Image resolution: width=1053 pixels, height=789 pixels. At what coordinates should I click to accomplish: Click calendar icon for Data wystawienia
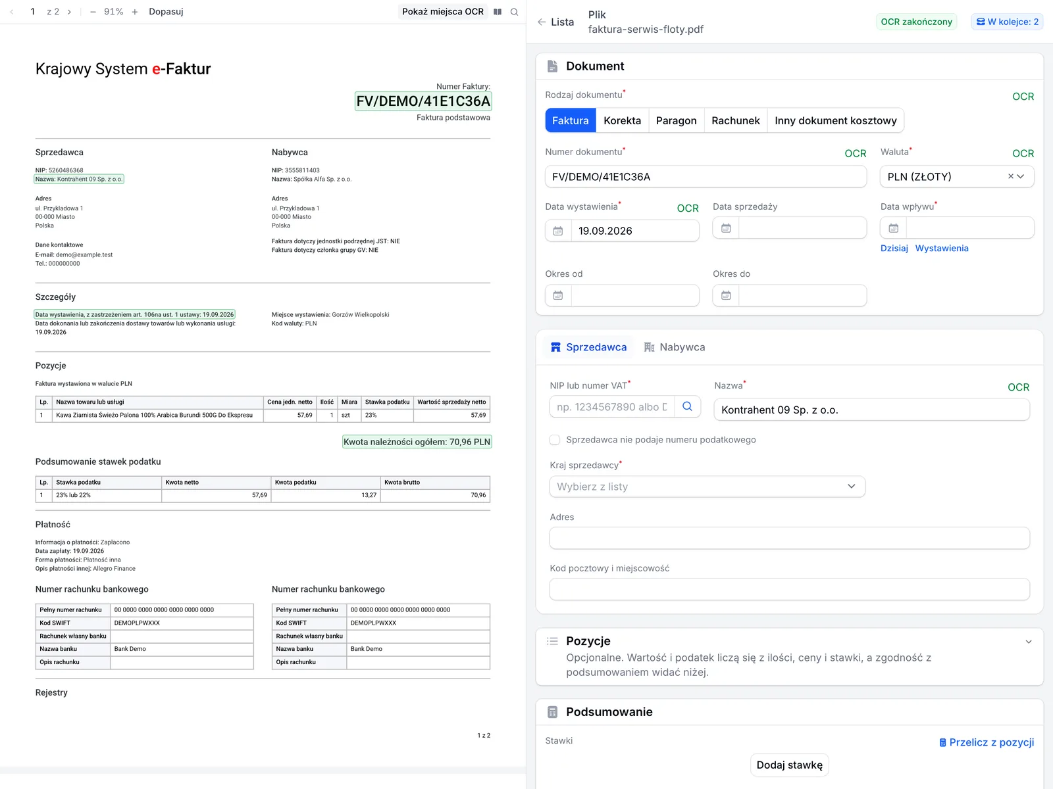(558, 231)
